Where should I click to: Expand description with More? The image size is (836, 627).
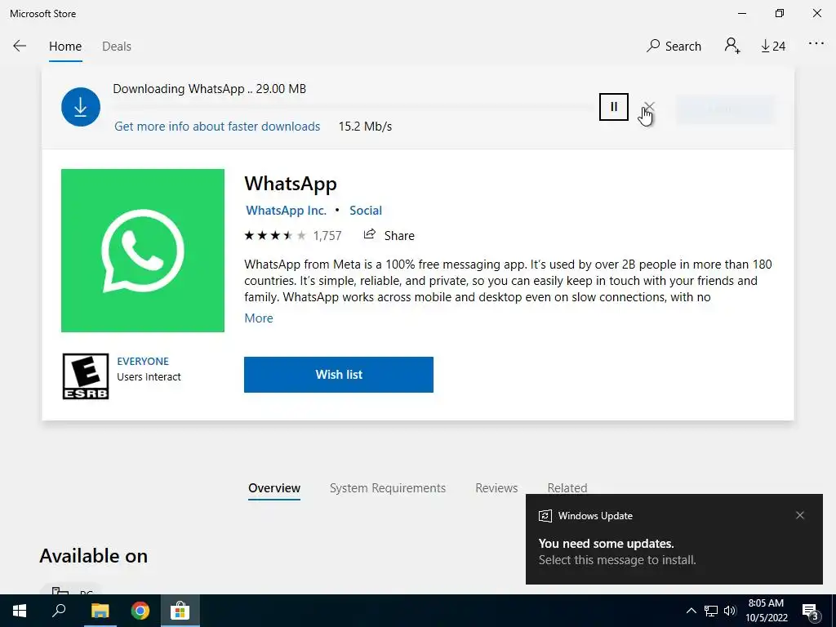[259, 318]
